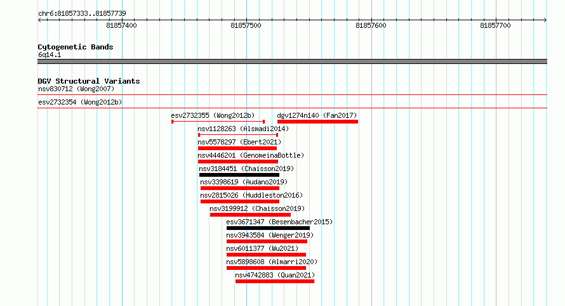Click the 81857700 ruler position
Image resolution: width=565 pixels, height=306 pixels.
495,25
